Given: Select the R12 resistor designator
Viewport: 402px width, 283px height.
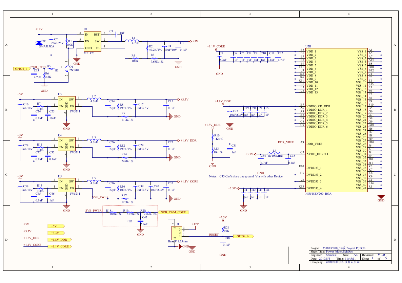Looking at the screenshot, I should 122,146.
